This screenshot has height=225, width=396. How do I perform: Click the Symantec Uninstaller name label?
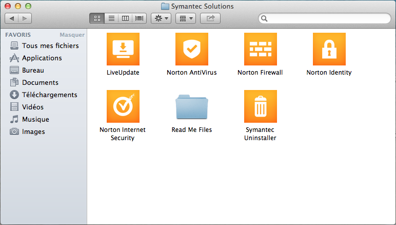(x=260, y=133)
